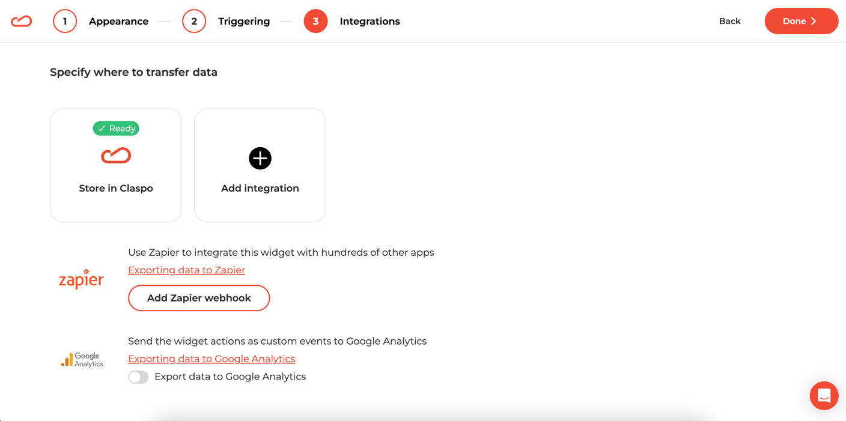Click the Claspo logo in the header
Screen dimensions: 846x421
[x=22, y=21]
